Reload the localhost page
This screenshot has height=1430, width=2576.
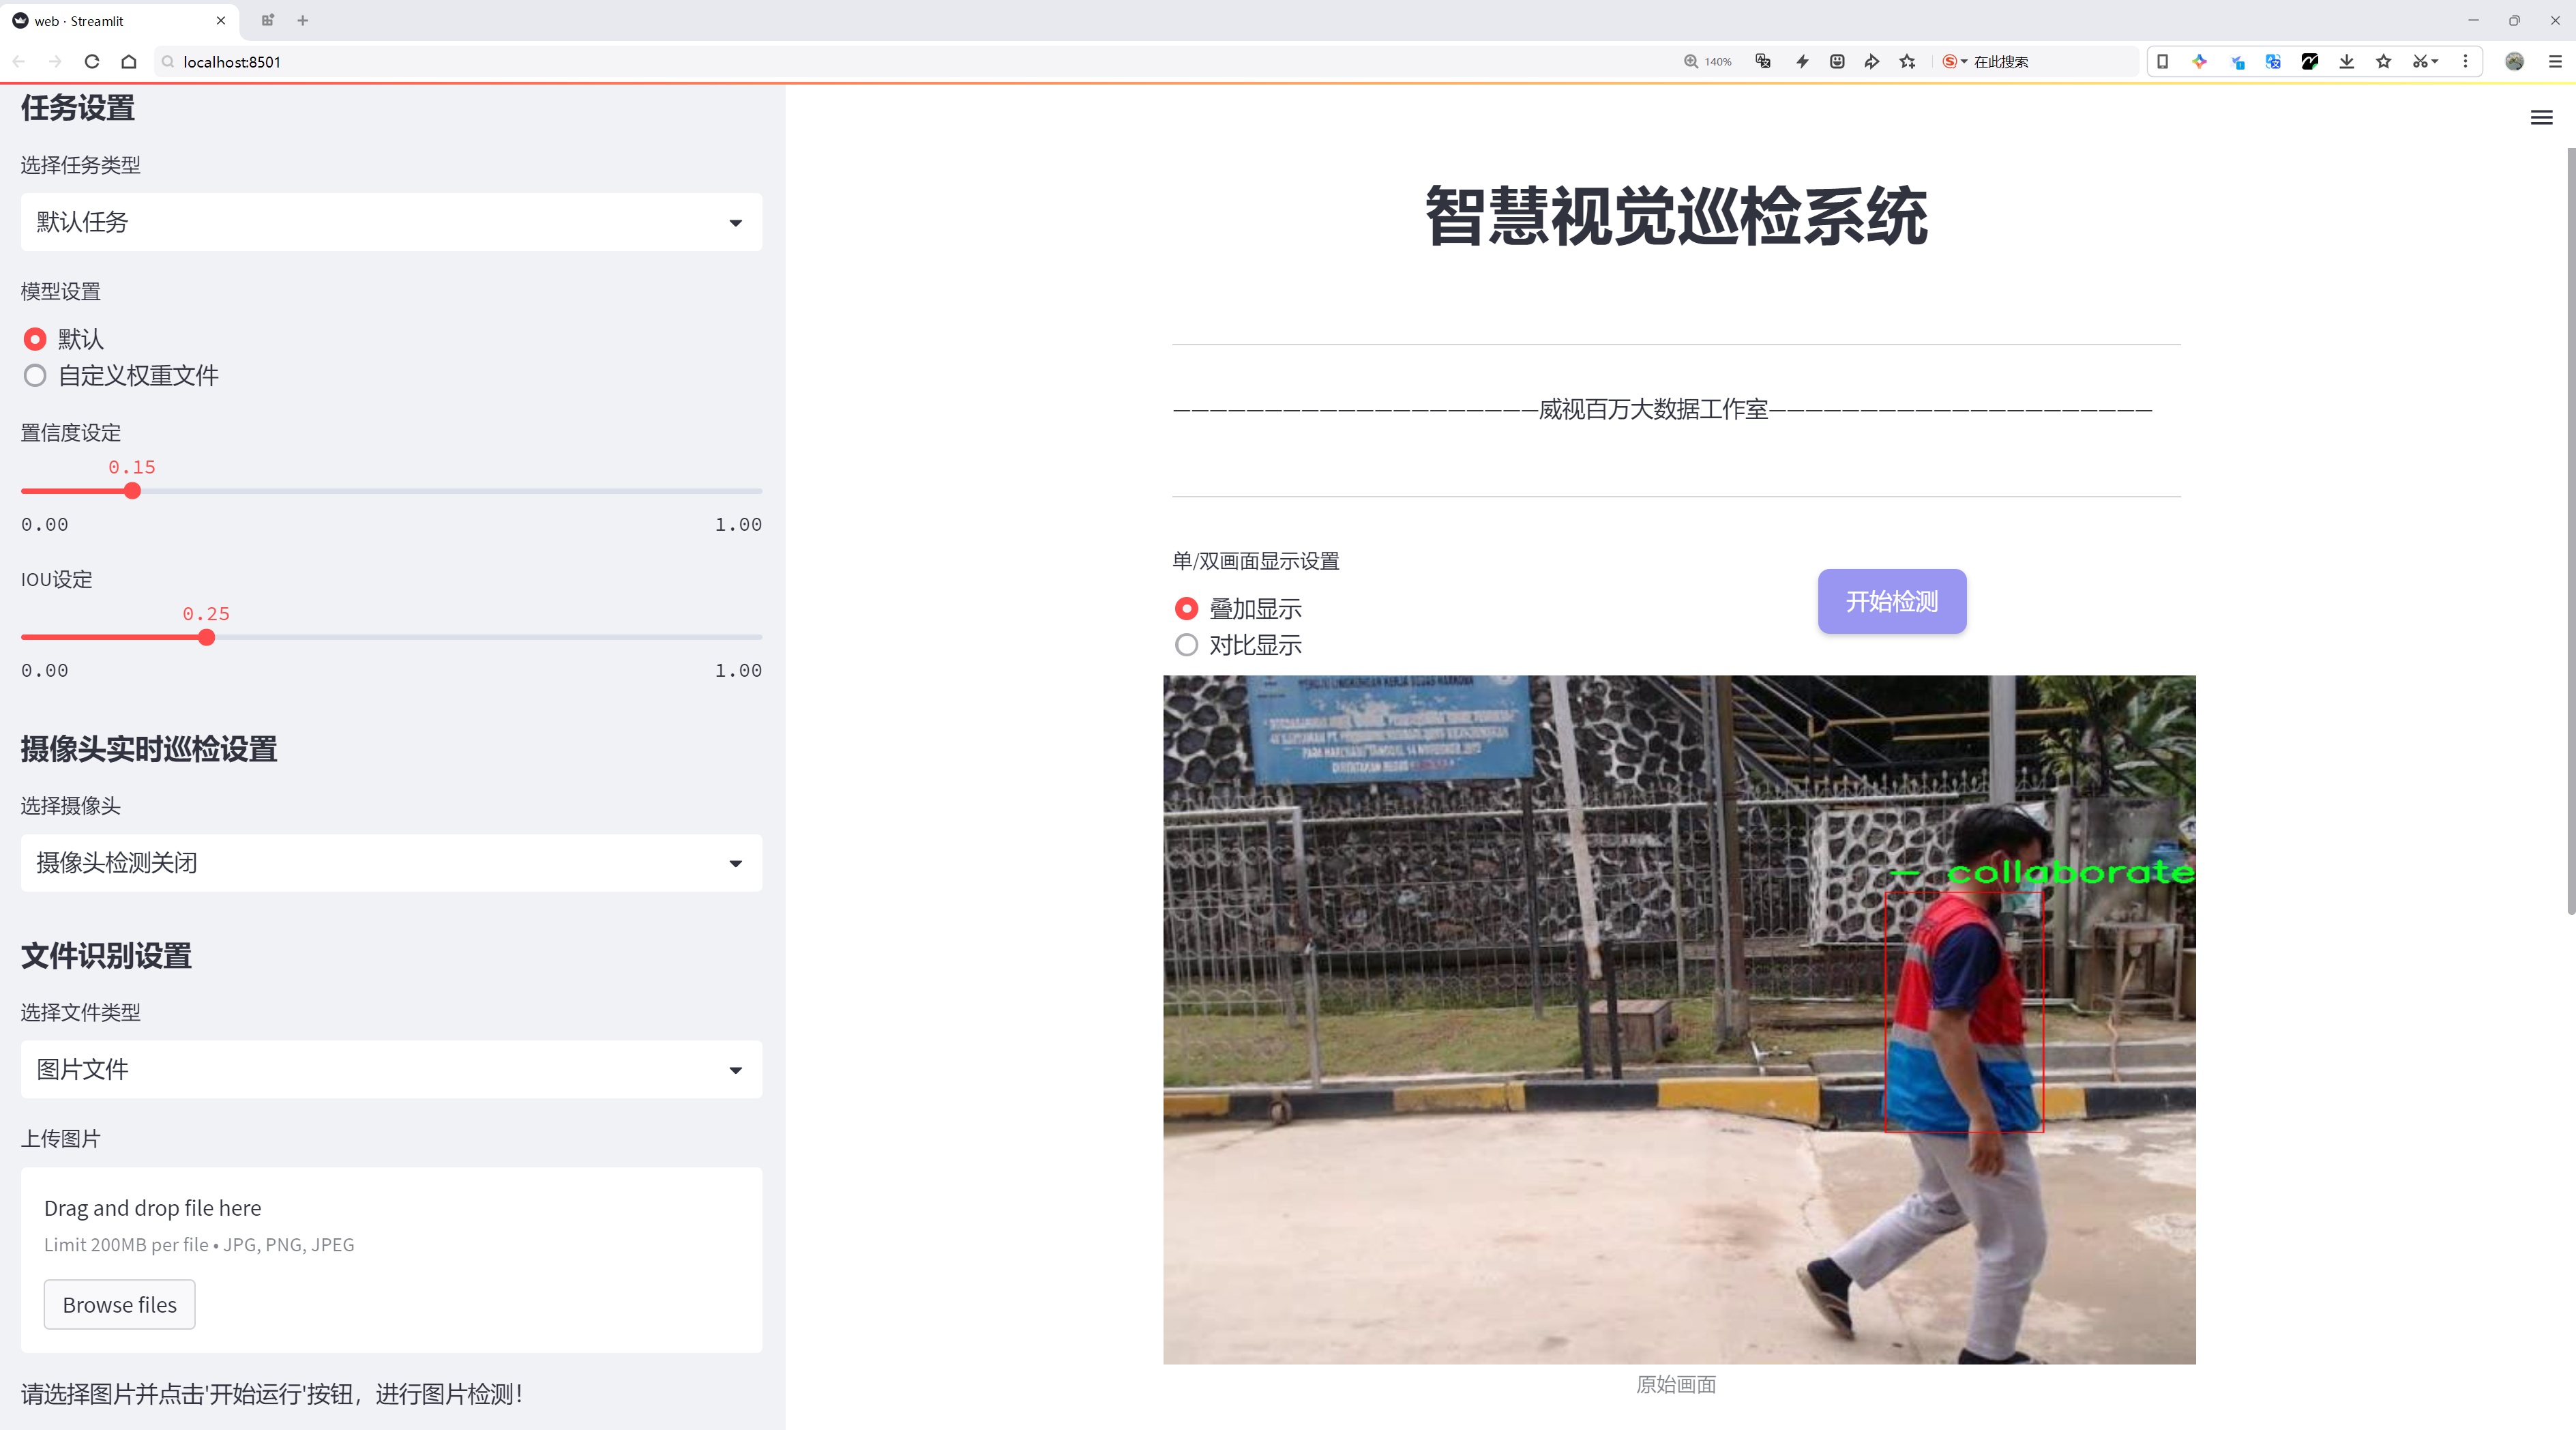coord(92,62)
